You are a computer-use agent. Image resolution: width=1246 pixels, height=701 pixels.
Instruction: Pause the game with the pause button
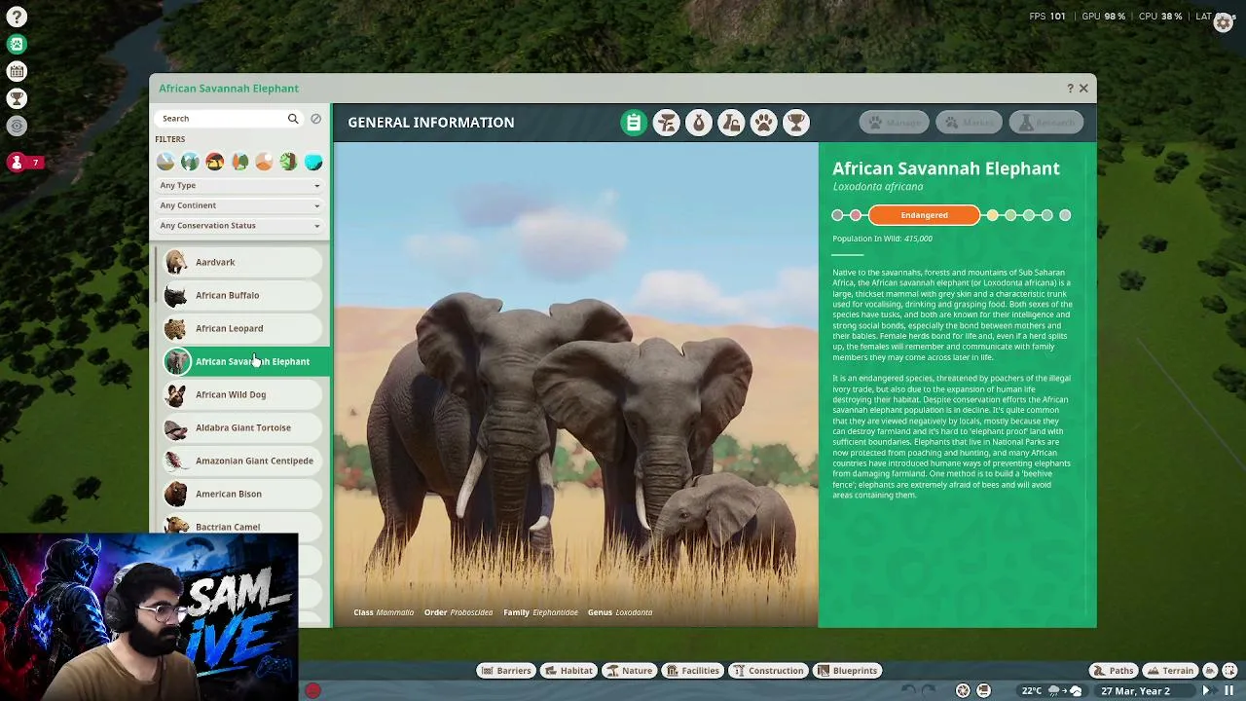[x=1228, y=691]
